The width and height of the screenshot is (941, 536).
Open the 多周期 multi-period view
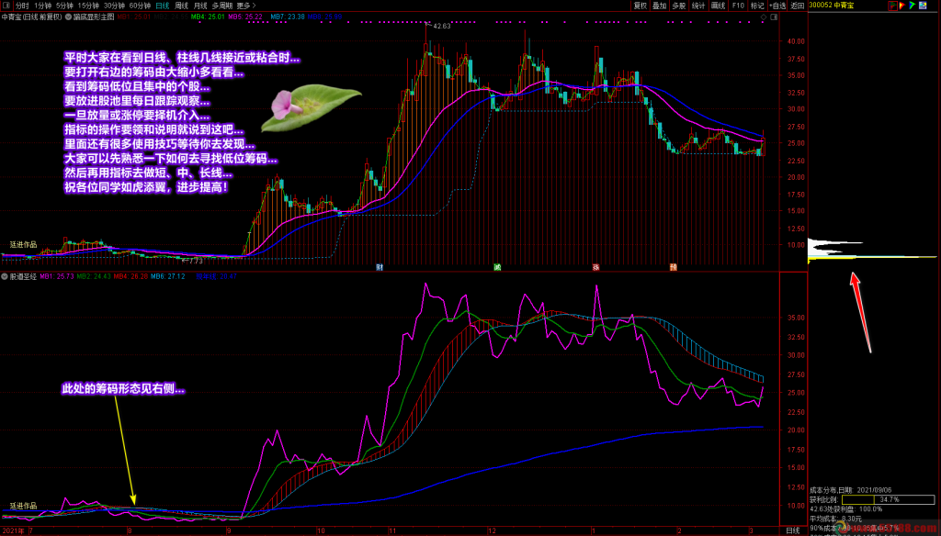point(222,6)
